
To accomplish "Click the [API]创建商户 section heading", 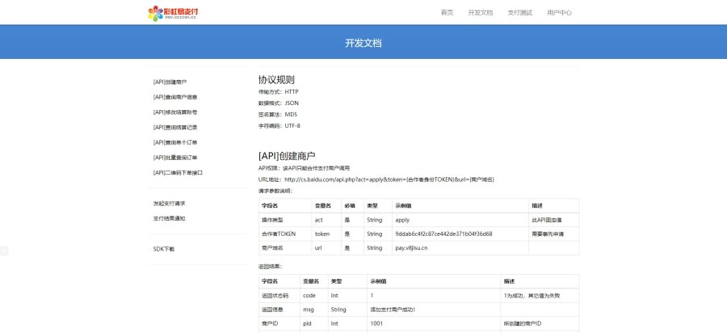I will point(287,156).
